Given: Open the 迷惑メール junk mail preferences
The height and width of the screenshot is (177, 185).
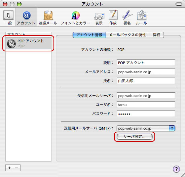Looking at the screenshot, I should 48,17.
